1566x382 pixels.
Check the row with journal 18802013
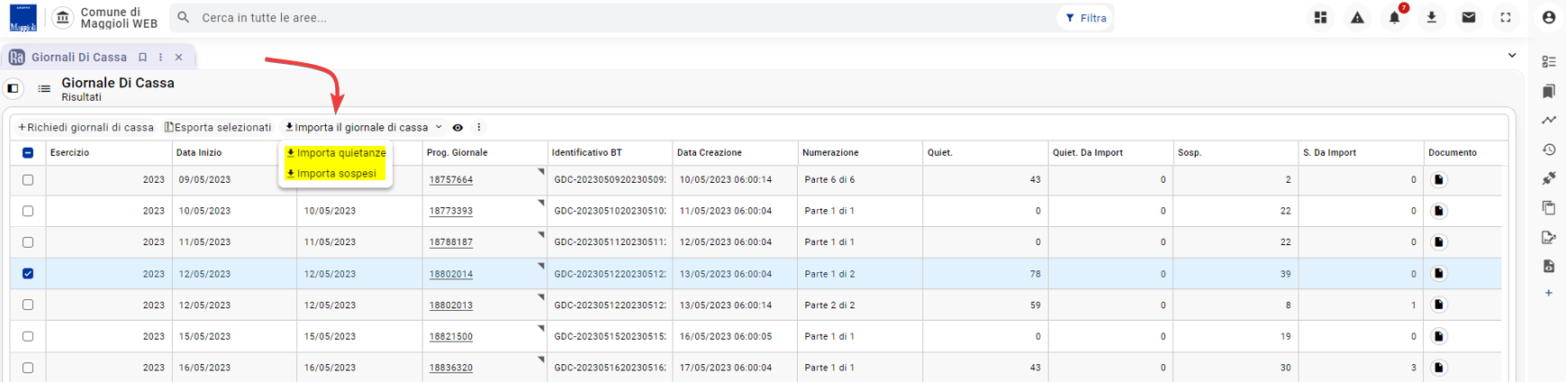(x=28, y=305)
